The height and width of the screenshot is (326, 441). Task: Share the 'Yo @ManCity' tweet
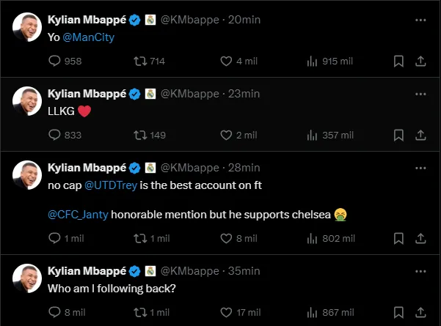pos(420,62)
